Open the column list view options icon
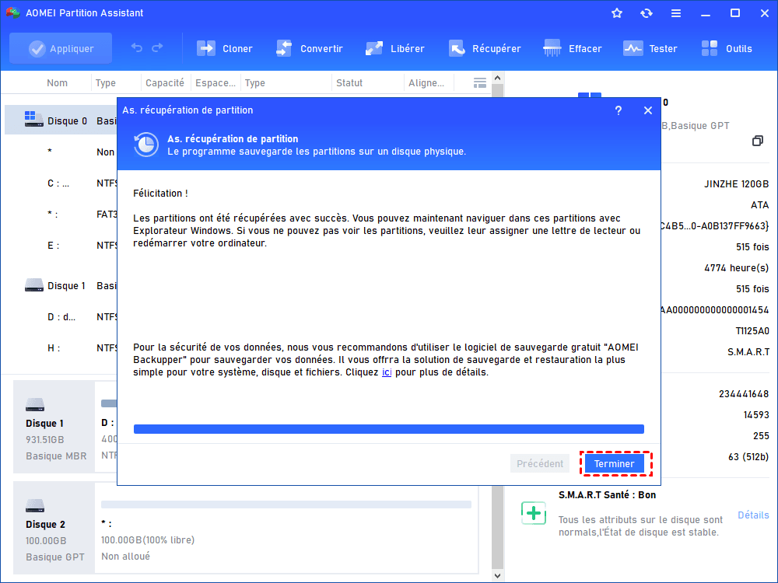The image size is (778, 583). [x=480, y=83]
